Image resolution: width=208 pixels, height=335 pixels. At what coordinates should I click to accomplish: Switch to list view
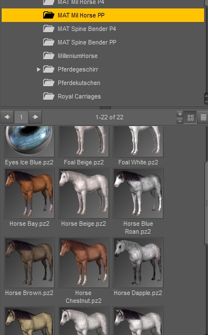[x=203, y=117]
